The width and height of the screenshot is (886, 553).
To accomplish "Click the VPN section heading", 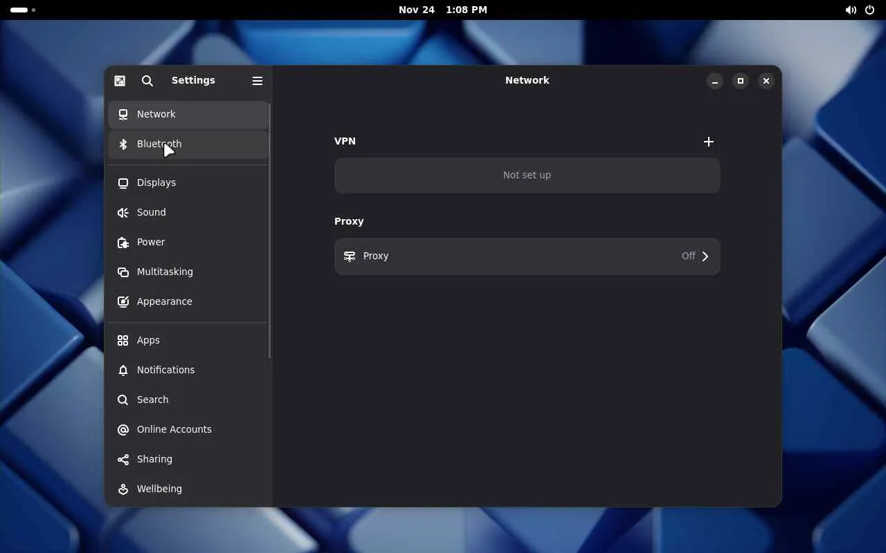I will pyautogui.click(x=345, y=141).
